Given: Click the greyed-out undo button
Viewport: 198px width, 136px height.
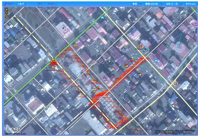Looking at the screenshot, I should pyautogui.click(x=41, y=4).
